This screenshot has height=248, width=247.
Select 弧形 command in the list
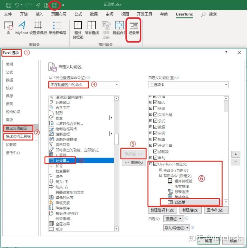click(81, 113)
